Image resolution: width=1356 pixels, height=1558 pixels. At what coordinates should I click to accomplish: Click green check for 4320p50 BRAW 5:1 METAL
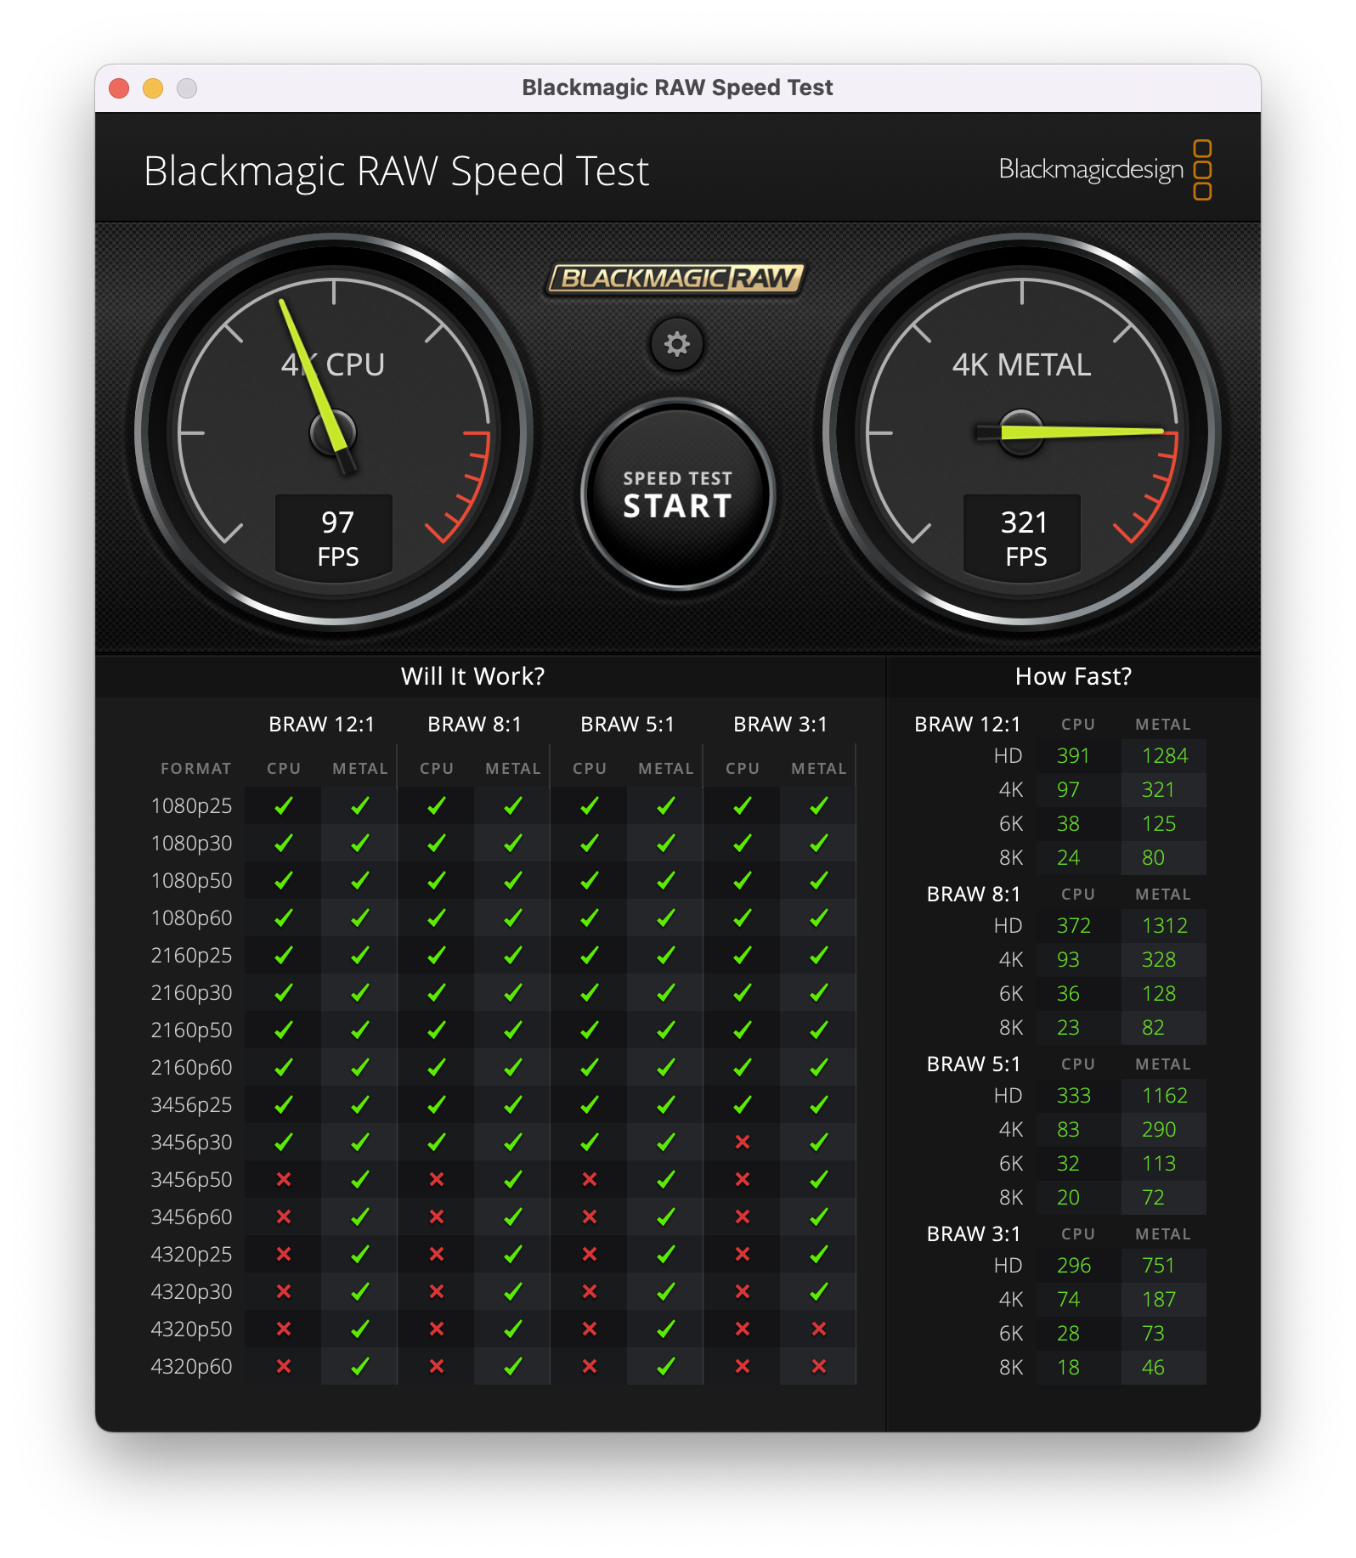(x=666, y=1329)
